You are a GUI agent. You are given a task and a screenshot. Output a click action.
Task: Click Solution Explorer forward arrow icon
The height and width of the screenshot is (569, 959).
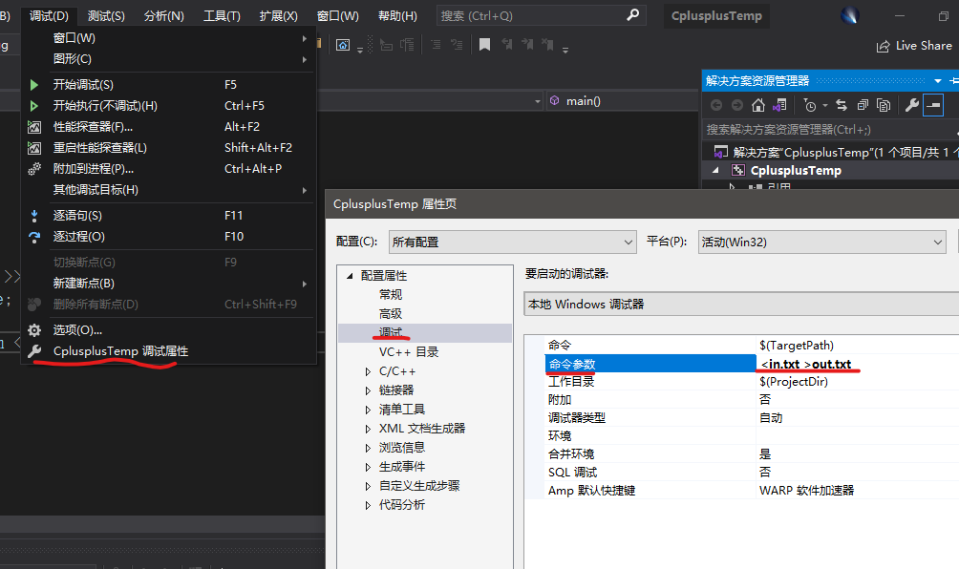[x=737, y=105]
